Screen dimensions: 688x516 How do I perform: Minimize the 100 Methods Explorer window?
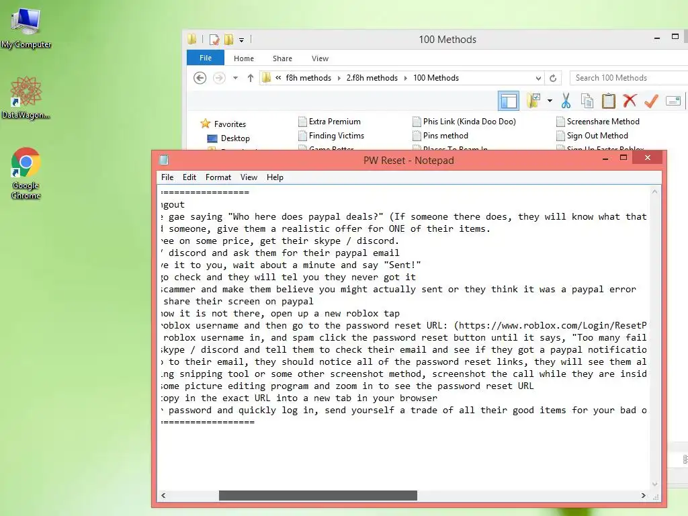[x=657, y=38]
